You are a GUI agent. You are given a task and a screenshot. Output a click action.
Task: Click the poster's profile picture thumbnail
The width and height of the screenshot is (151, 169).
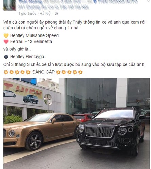point(10,5)
